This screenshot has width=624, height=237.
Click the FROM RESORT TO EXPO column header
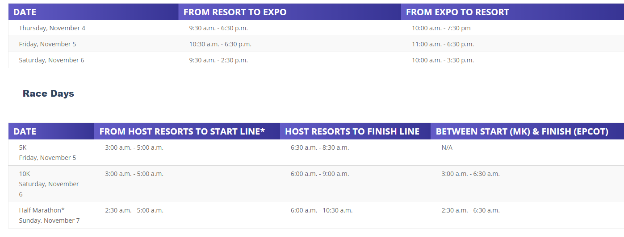pyautogui.click(x=235, y=12)
